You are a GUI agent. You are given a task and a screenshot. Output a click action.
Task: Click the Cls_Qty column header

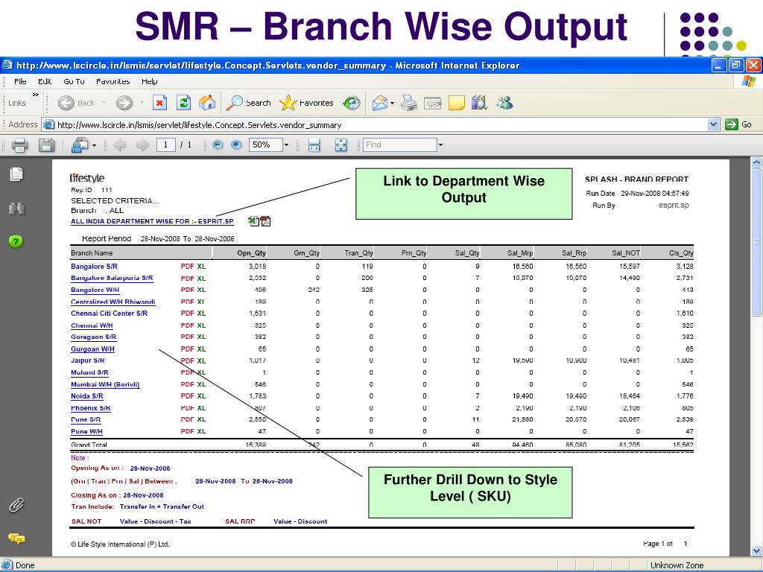click(x=681, y=253)
